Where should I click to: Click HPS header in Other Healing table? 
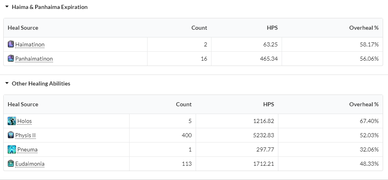tap(269, 104)
